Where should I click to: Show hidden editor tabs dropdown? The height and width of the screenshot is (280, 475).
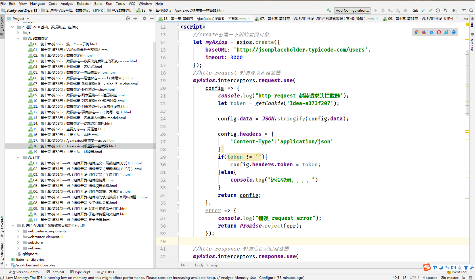pos(465,19)
